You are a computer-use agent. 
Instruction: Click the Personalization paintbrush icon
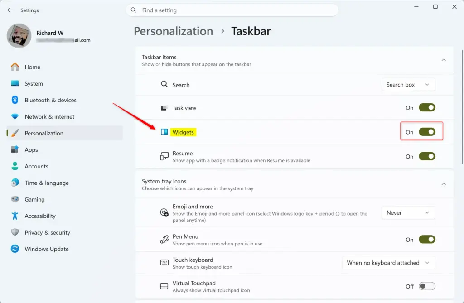(15, 133)
